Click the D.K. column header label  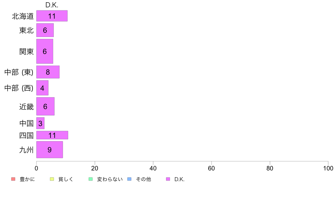(52, 5)
